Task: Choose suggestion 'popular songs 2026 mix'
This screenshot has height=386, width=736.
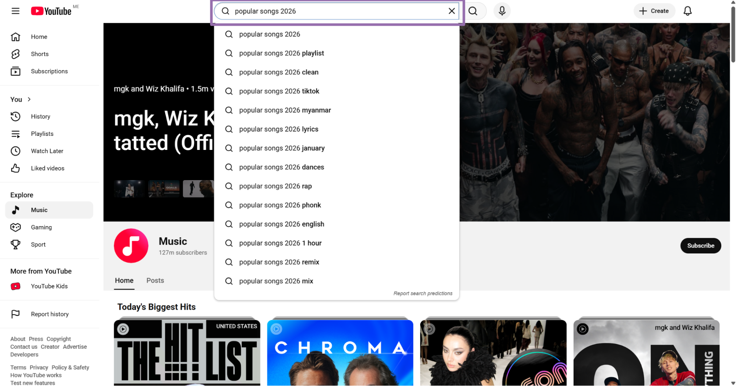Action: point(337,281)
